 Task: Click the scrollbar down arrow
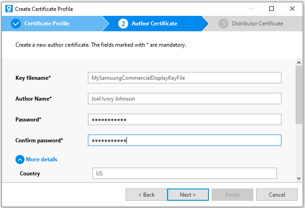[299, 179]
